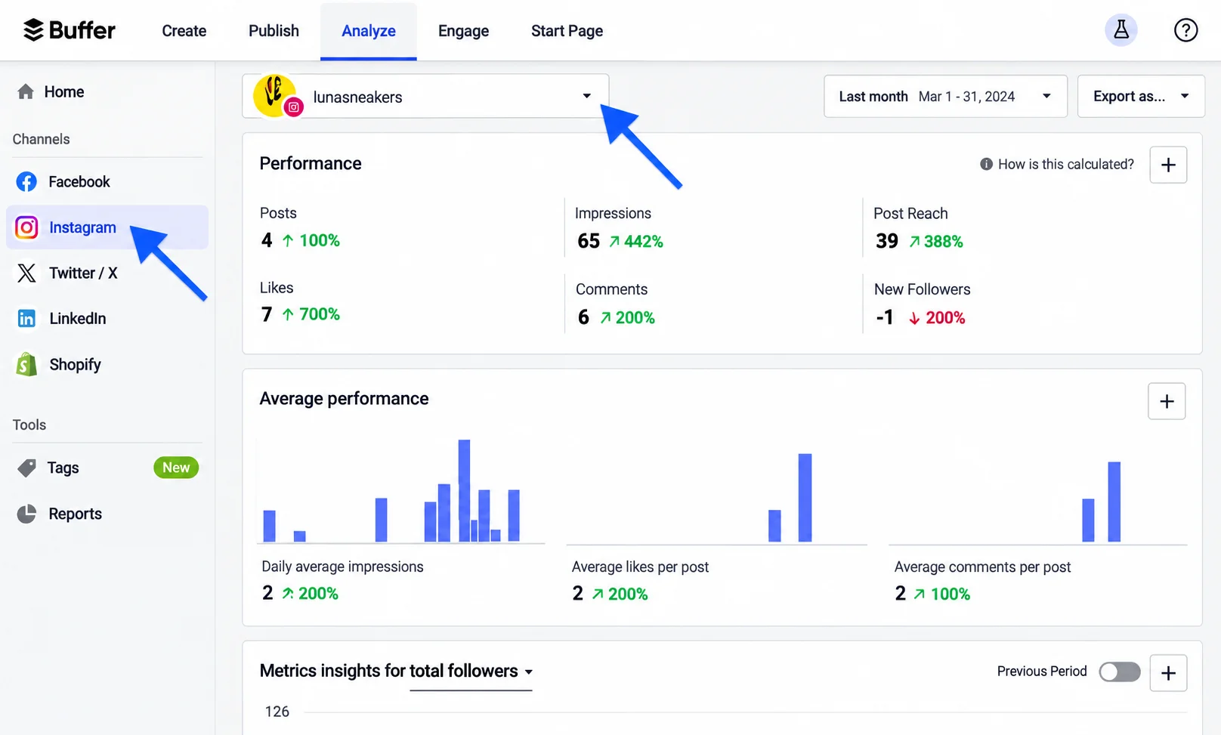Viewport: 1221px width, 735px height.
Task: Click the New Followers red 200% value
Action: click(937, 317)
